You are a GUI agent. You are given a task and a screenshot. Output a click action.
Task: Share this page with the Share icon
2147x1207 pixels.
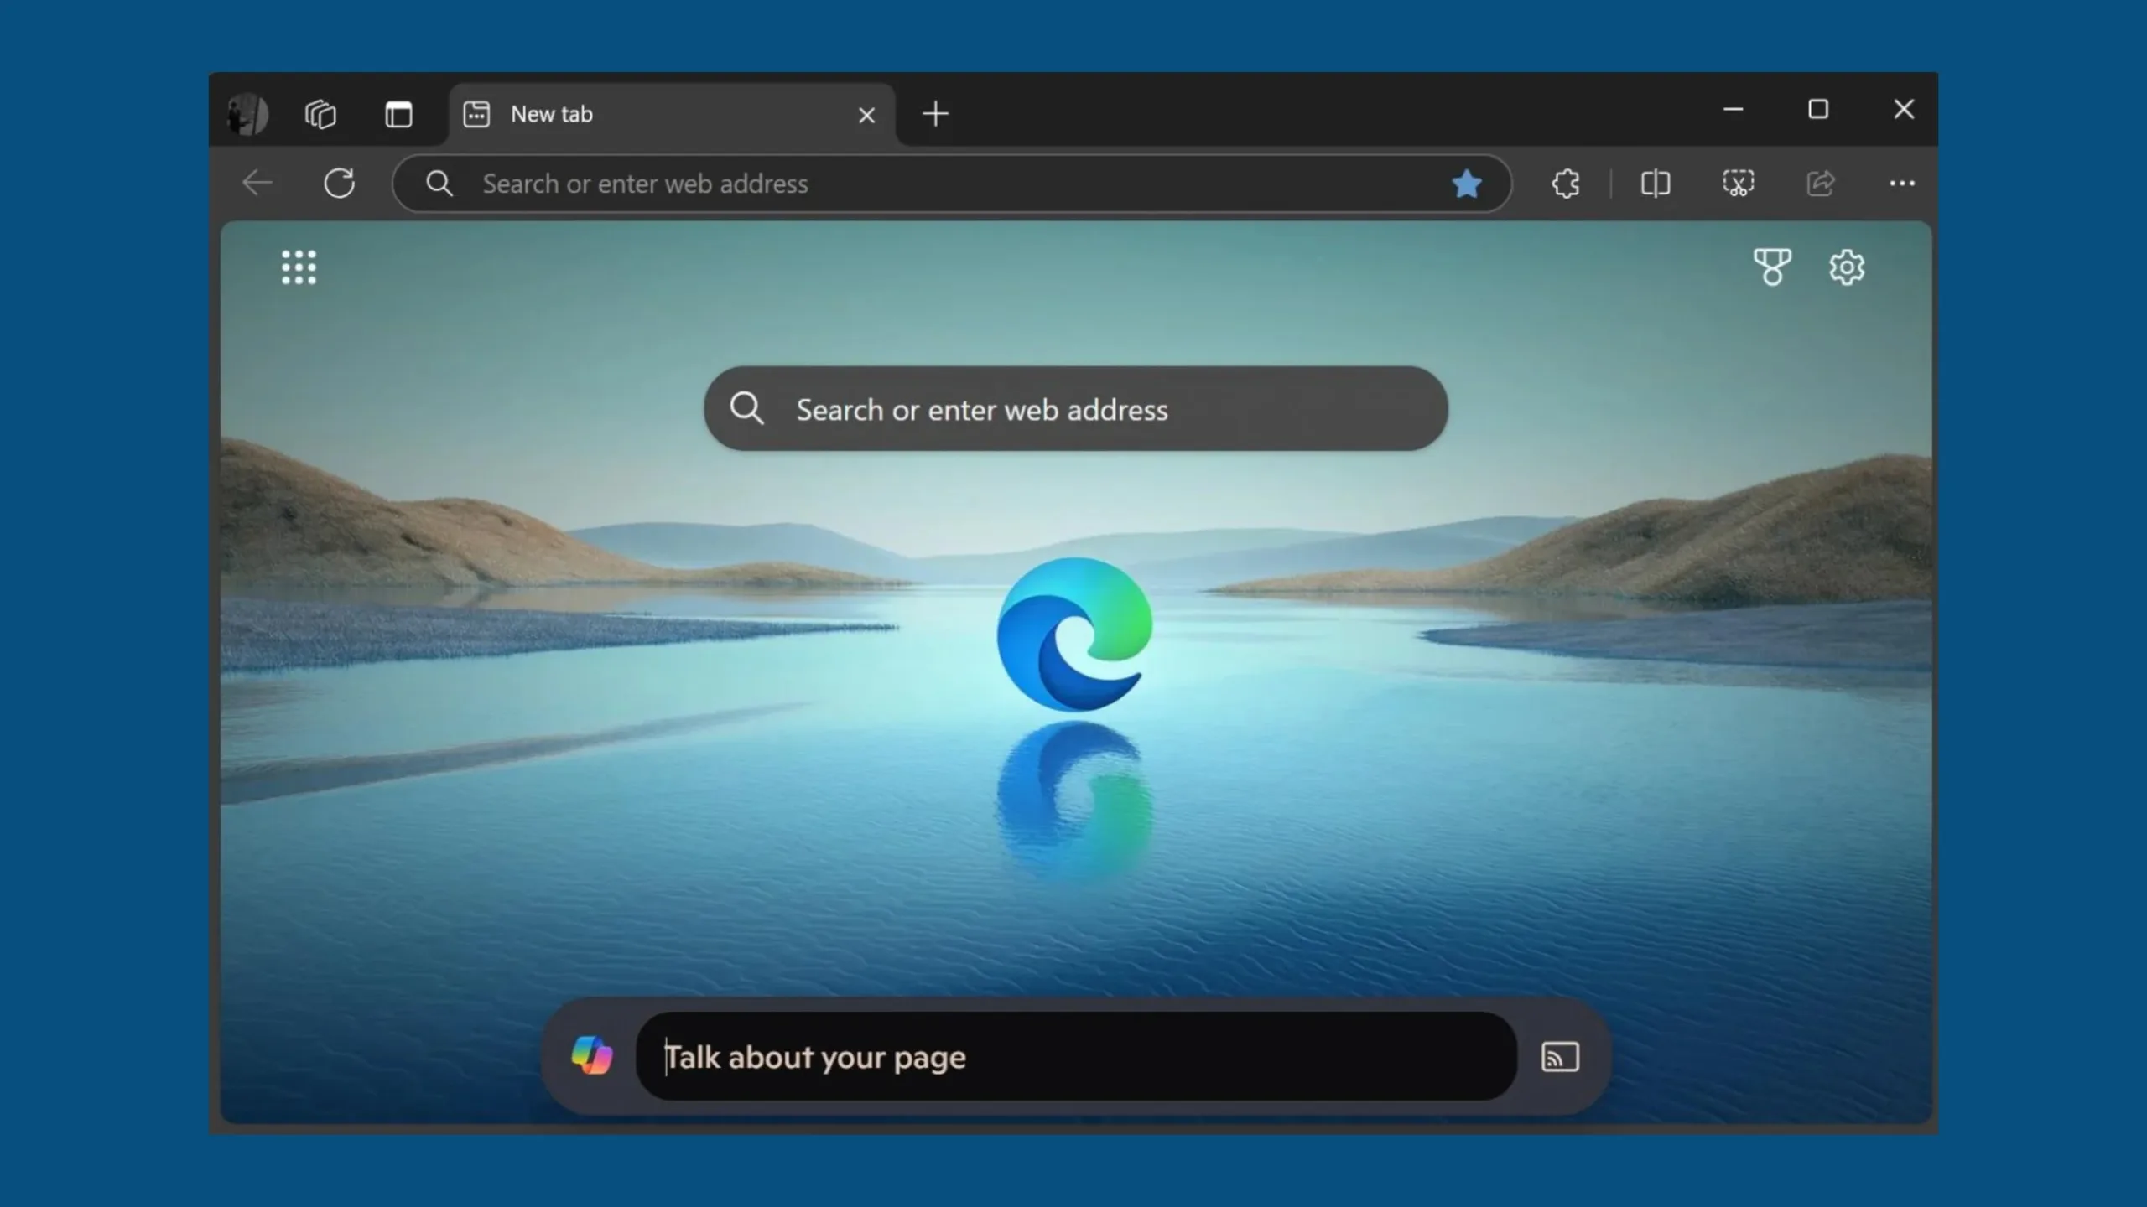tap(1820, 183)
